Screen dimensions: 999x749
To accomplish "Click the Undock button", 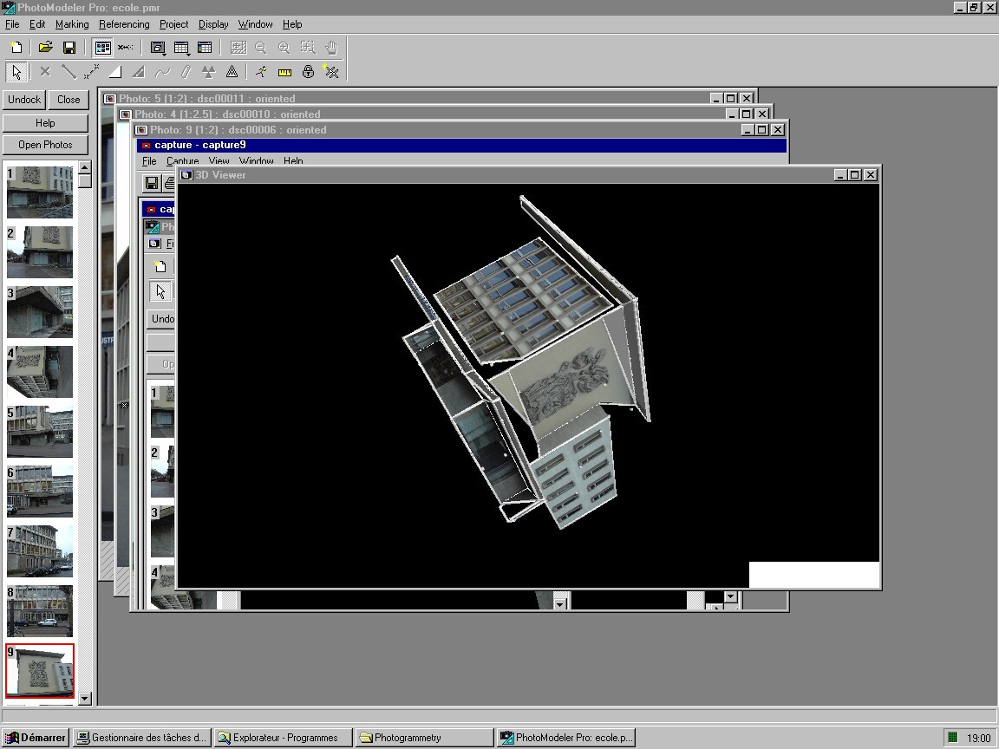I will tap(24, 100).
